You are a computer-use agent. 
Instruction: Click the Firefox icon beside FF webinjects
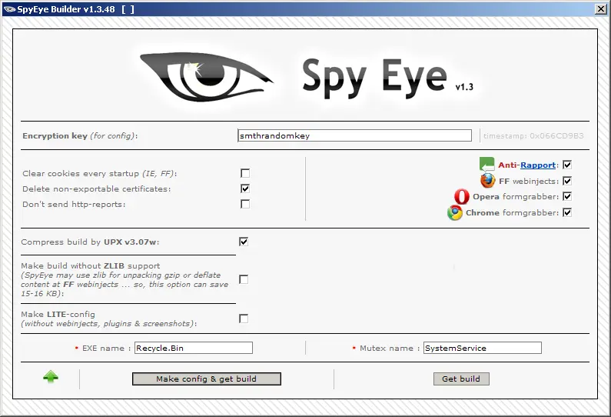click(x=488, y=181)
